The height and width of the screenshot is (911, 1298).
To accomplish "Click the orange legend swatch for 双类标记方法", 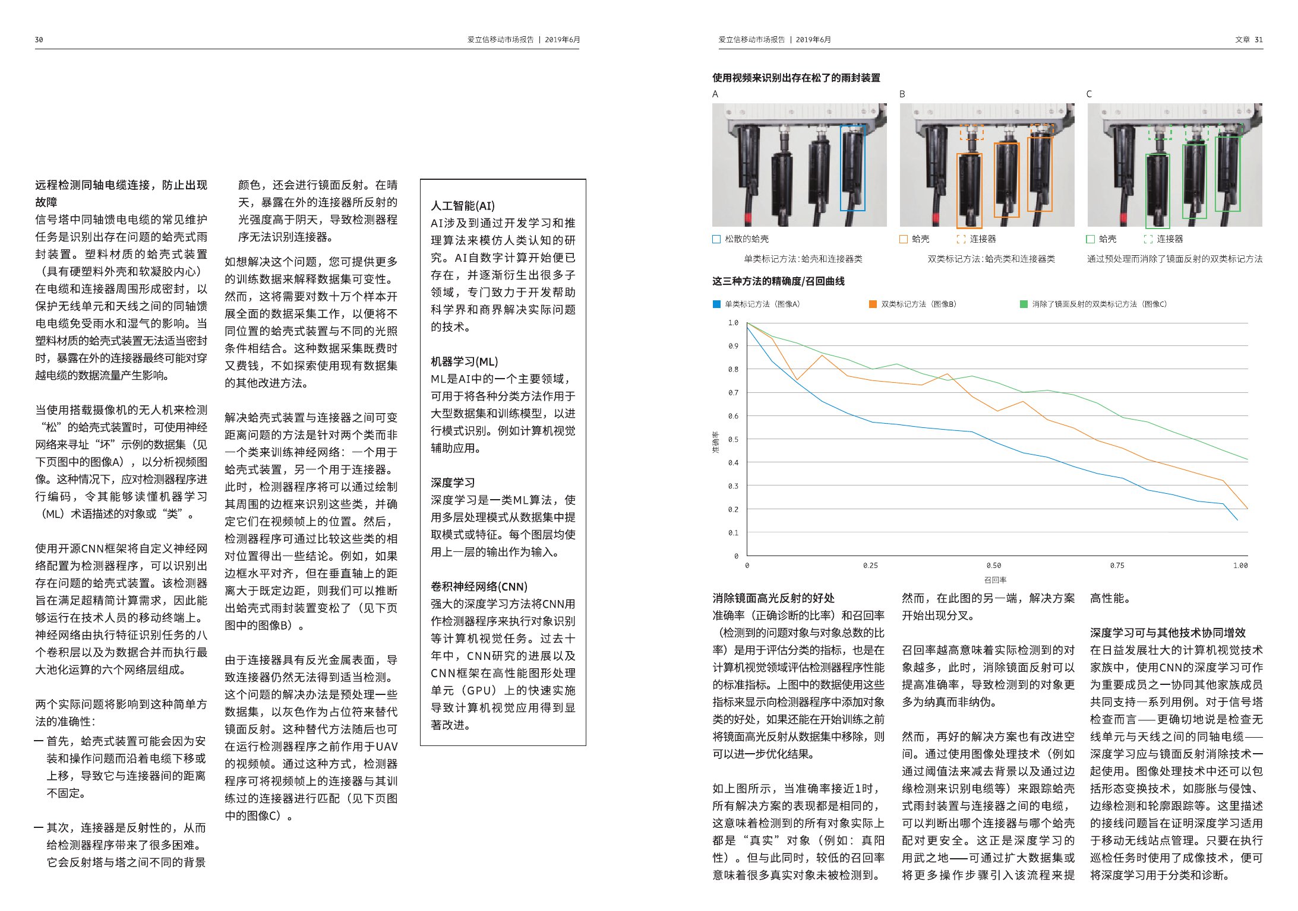I will [x=873, y=304].
